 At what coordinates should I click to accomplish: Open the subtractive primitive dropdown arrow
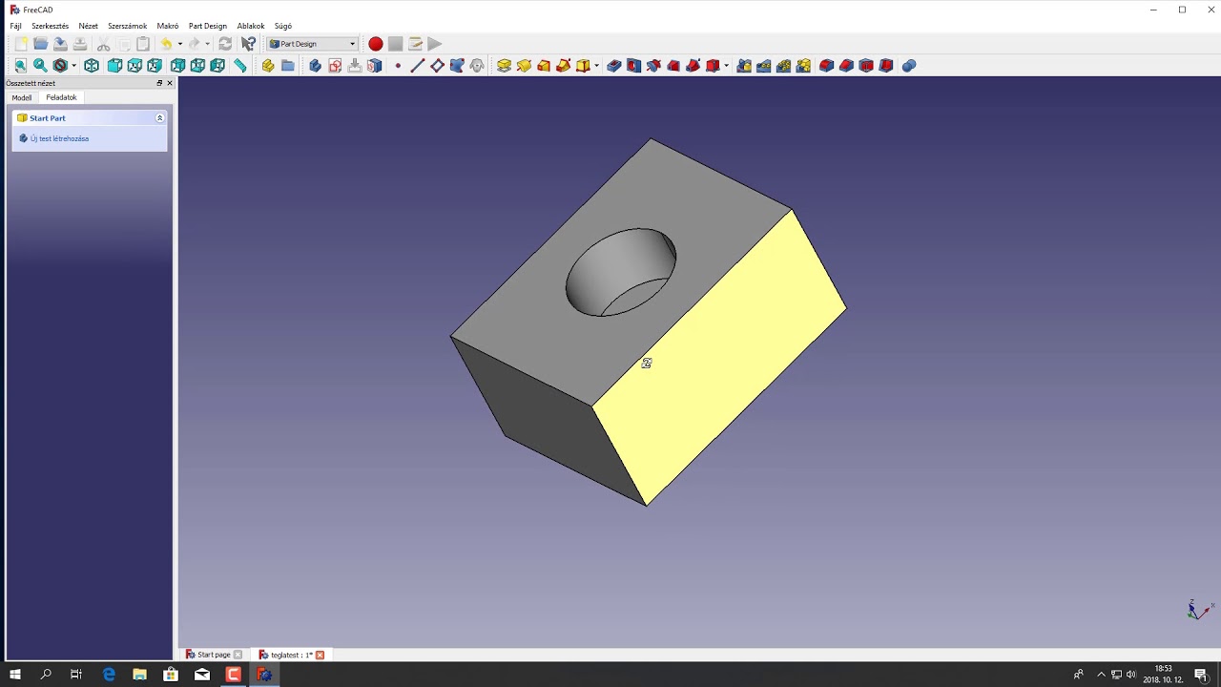[727, 66]
